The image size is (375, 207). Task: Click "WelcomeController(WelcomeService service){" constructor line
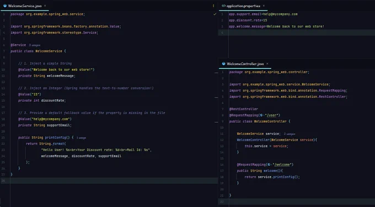tap(277, 140)
